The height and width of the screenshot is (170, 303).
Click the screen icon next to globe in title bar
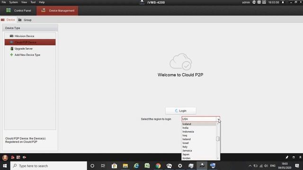[x=259, y=2]
